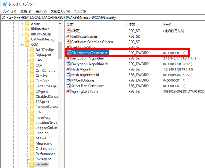Screen dimensions: 205x168
Task: Select the BgbAgent folder icon
Action: tap(32, 55)
